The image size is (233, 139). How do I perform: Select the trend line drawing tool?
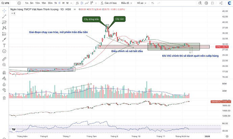point(4,16)
